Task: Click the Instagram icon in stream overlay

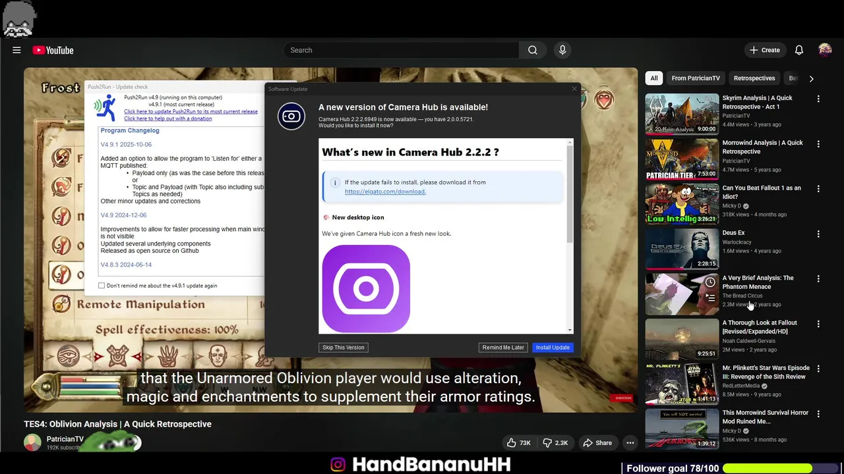Action: 338,465
